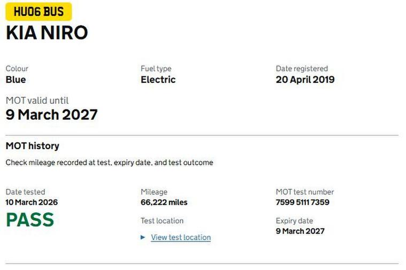Viewport: 406px width, 270px height.
Task: Click the Fuel type label
Action: 156,68
